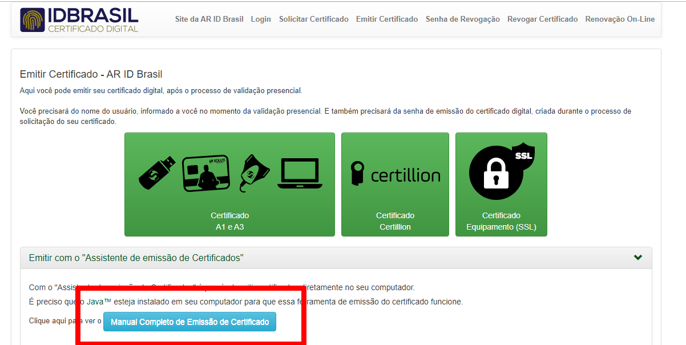Click Revogar Certificado in navbar
Image resolution: width=686 pixels, height=345 pixels.
pos(542,19)
